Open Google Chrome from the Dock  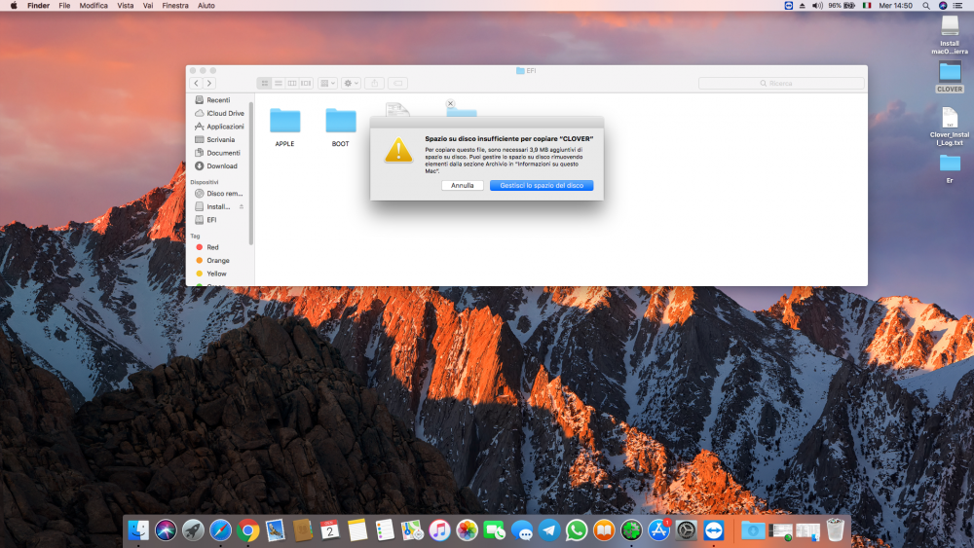[247, 531]
